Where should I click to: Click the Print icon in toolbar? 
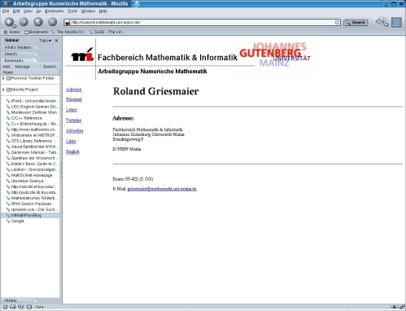(381, 21)
